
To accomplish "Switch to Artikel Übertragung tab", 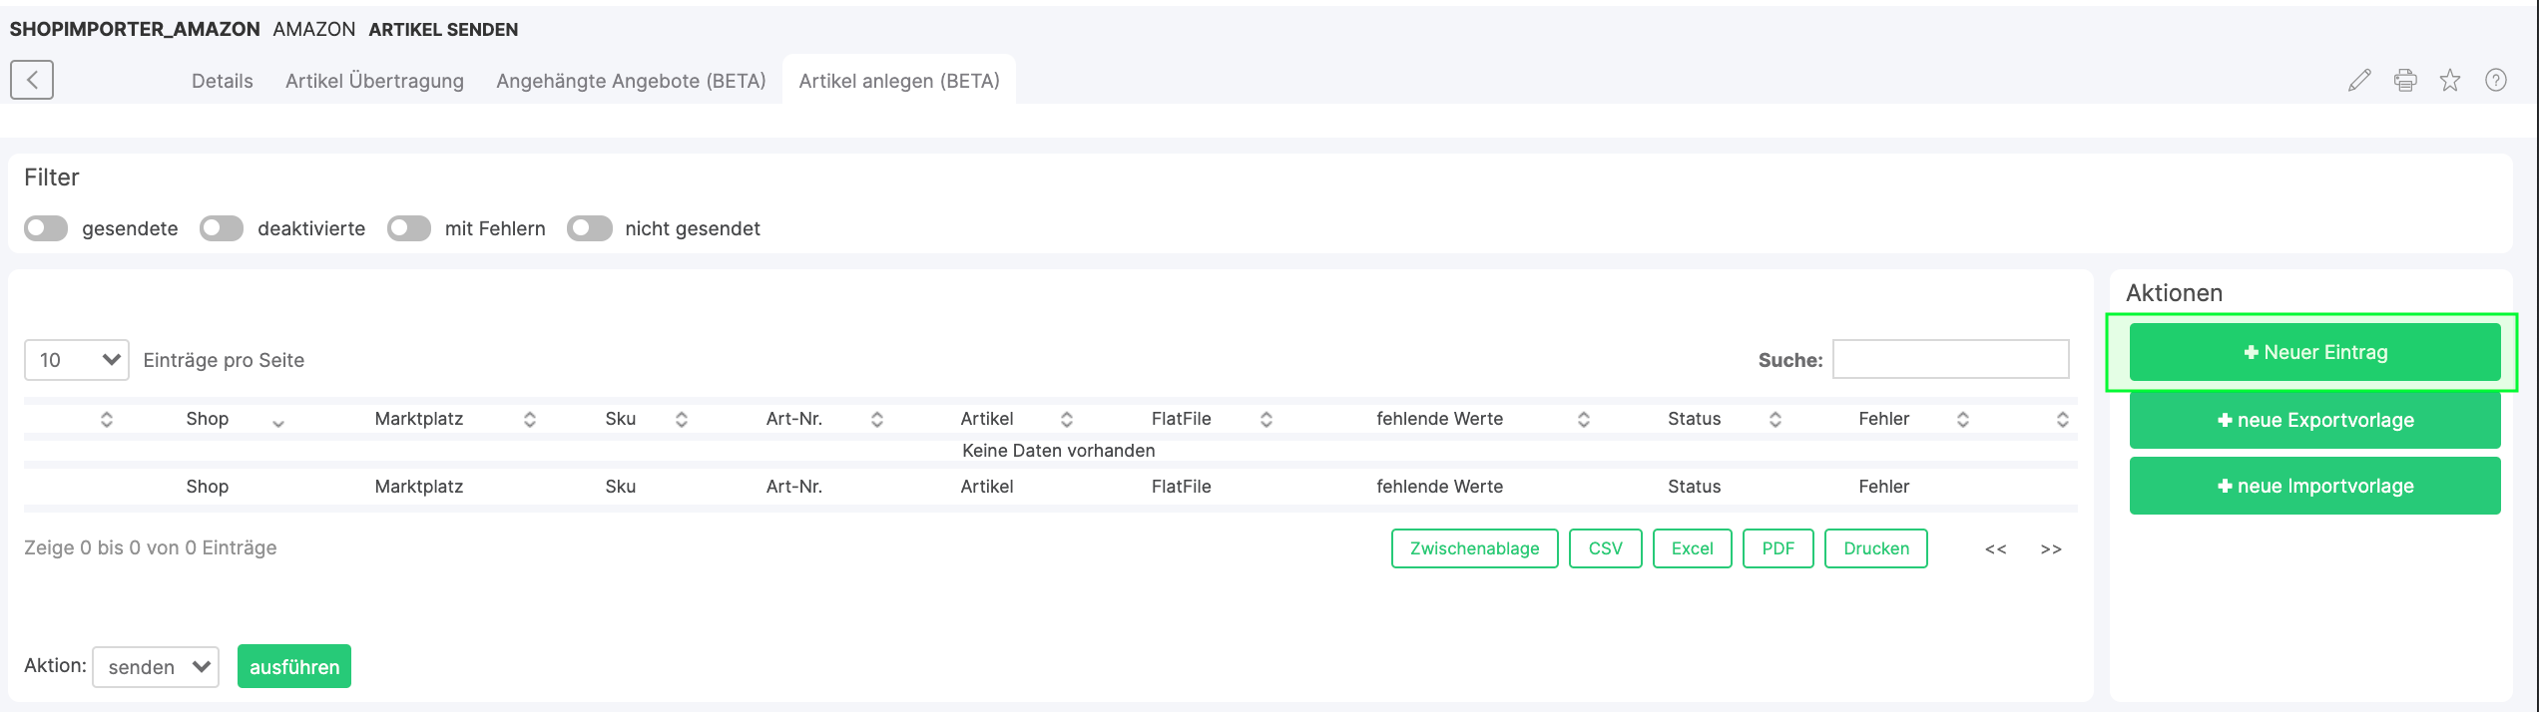I will [x=374, y=81].
